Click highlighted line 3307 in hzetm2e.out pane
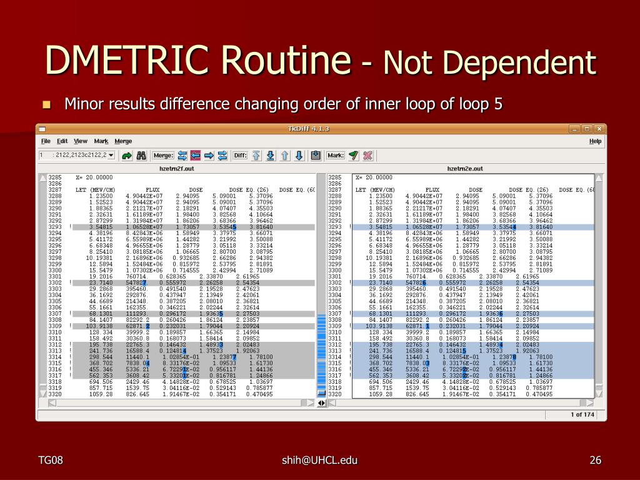Image resolution: width=640 pixels, height=480 pixels. point(474,314)
